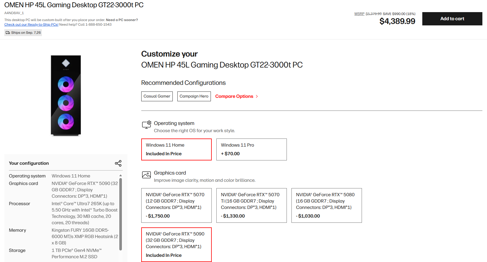Click the Processor row in configuration
This screenshot has width=487, height=262.
[x=64, y=213]
